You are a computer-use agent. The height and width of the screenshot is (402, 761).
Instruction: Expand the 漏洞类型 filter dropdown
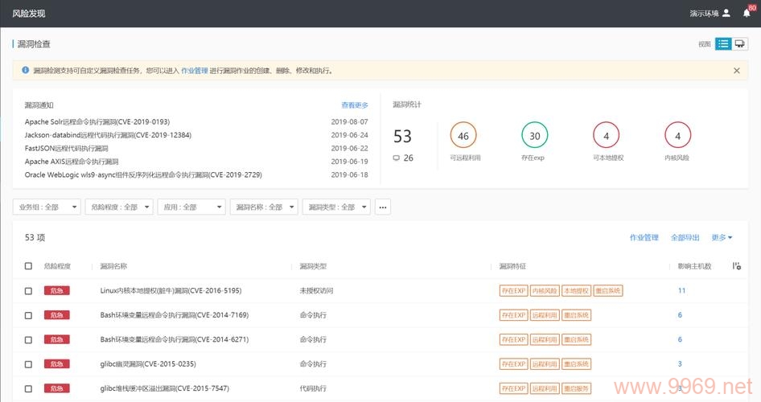[x=336, y=207]
